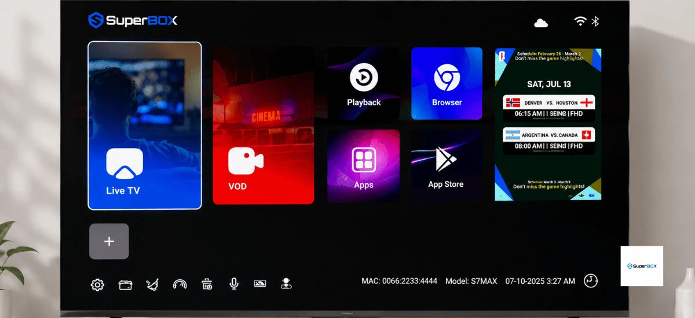This screenshot has width=695, height=318.
Task: Click the Playback label text
Action: tap(364, 102)
